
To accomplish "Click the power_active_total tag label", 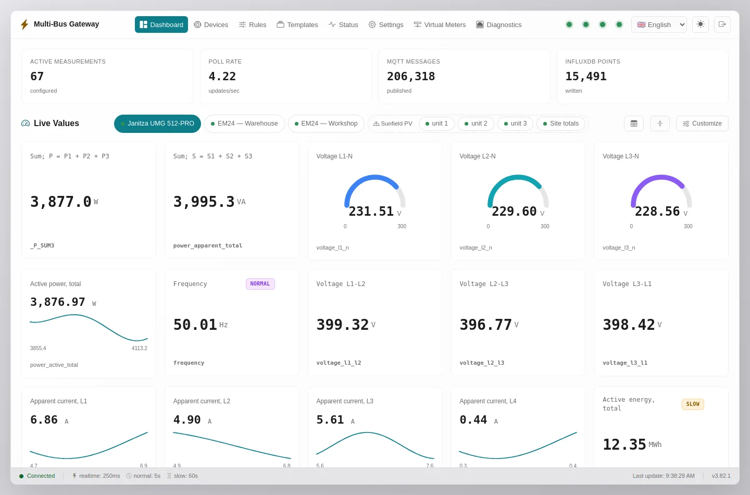I will pos(54,365).
